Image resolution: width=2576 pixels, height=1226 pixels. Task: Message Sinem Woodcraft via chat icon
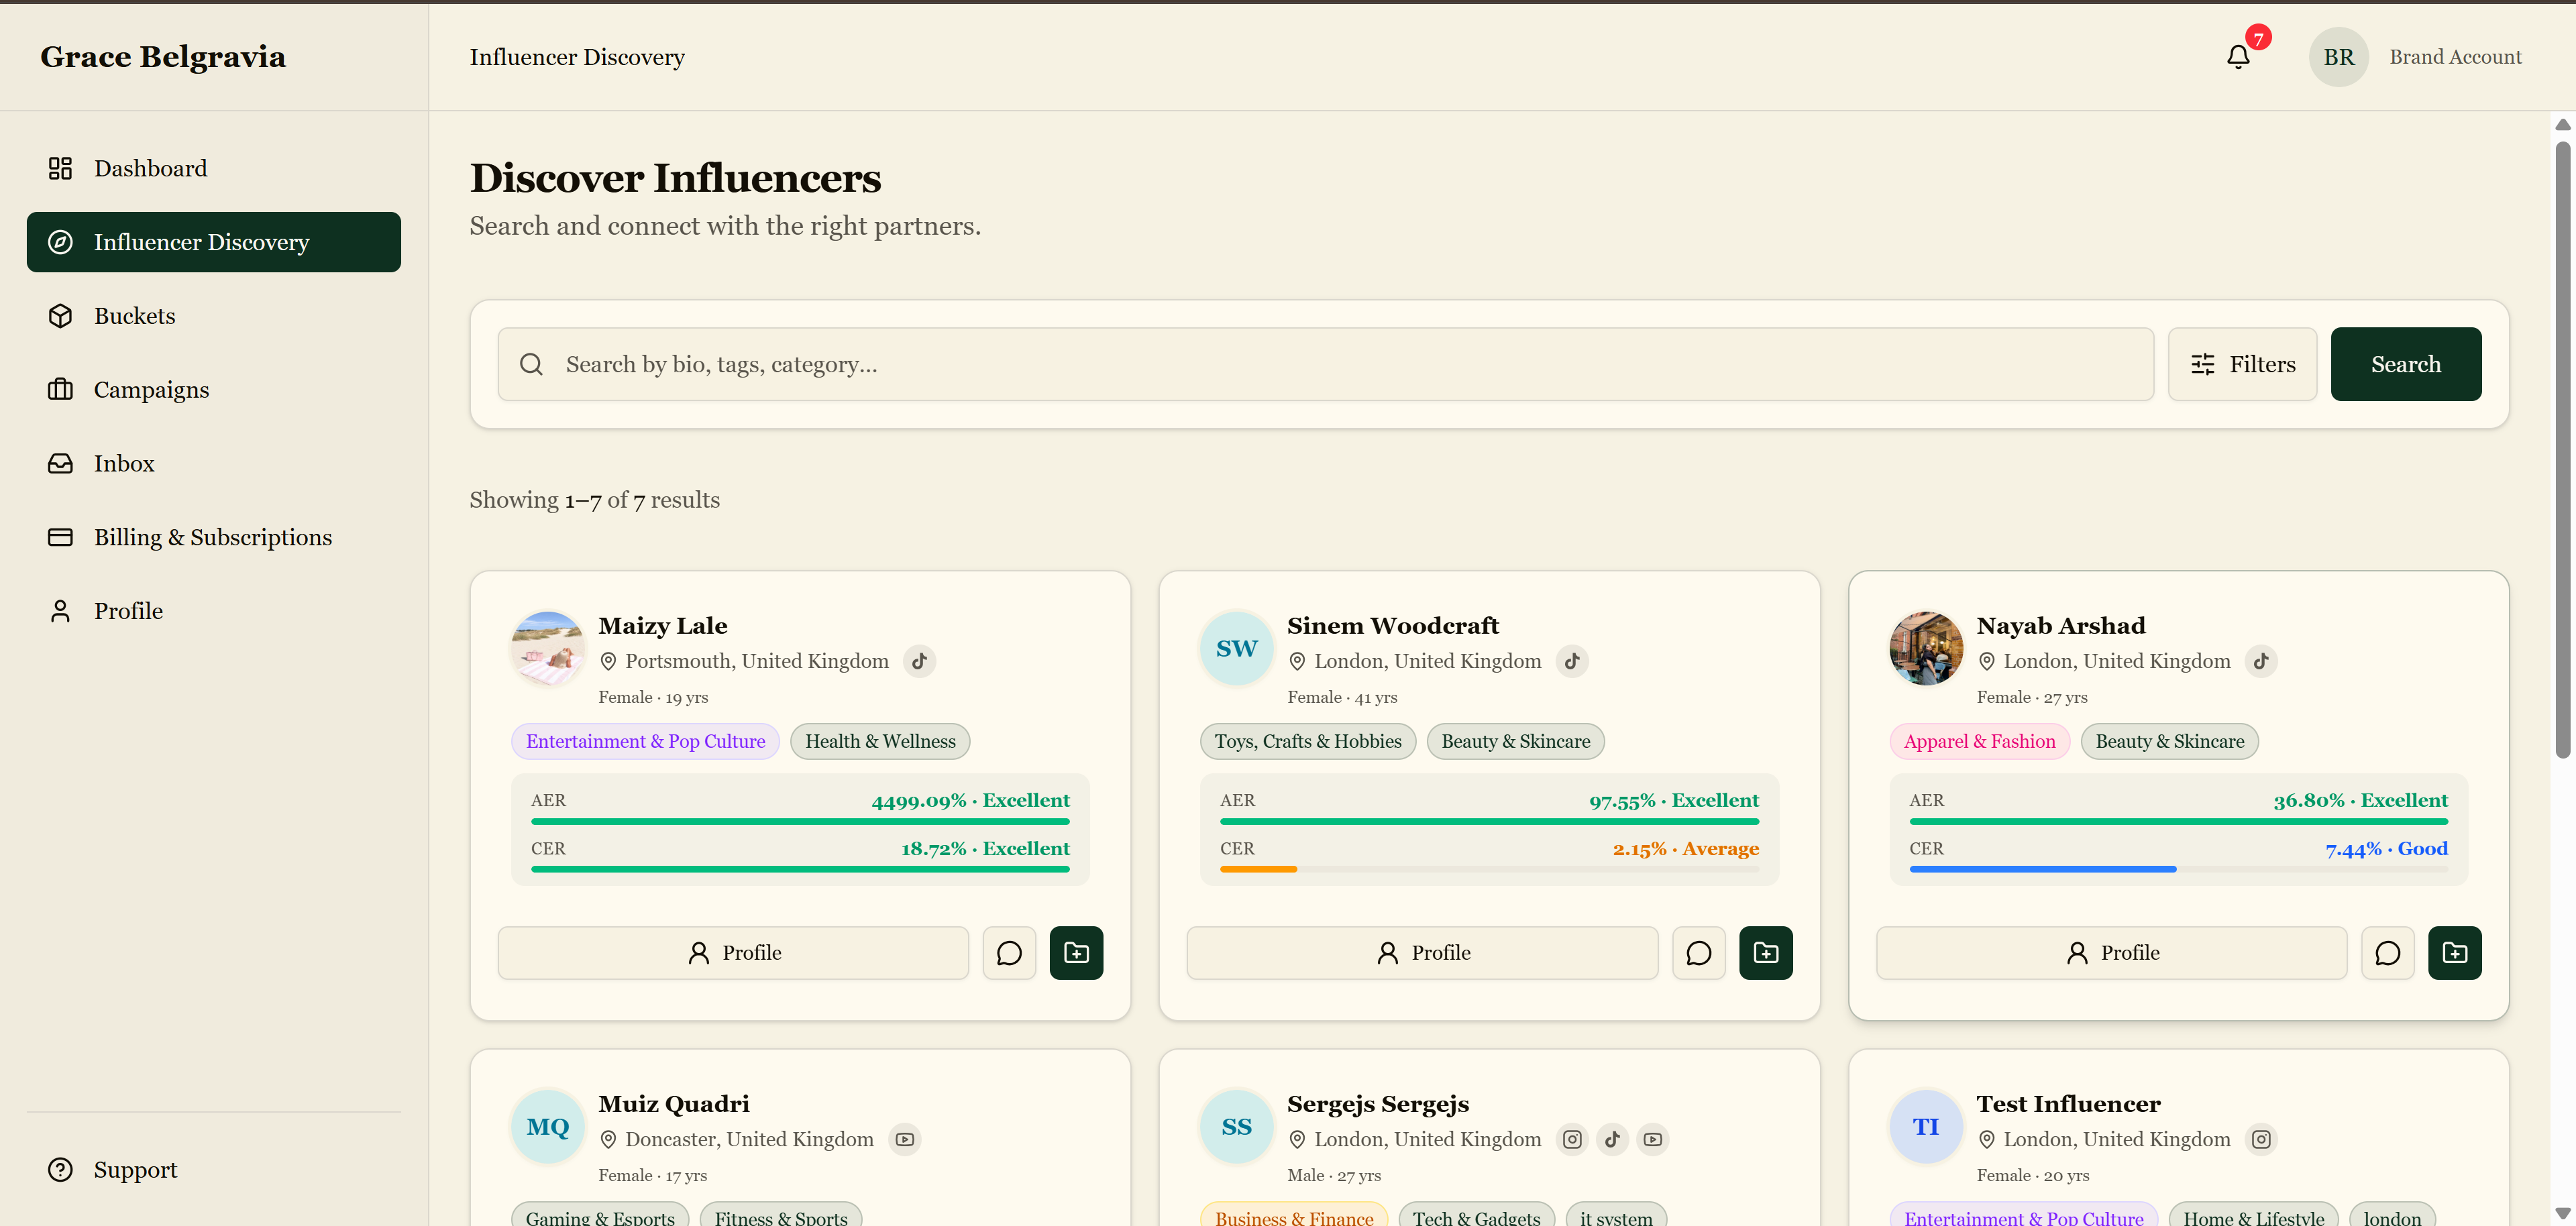coord(1698,953)
